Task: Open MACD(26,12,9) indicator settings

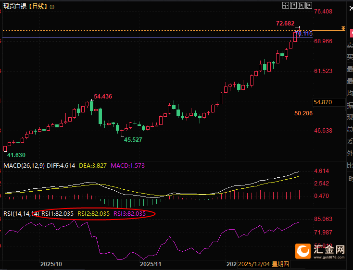Action: coord(24,166)
